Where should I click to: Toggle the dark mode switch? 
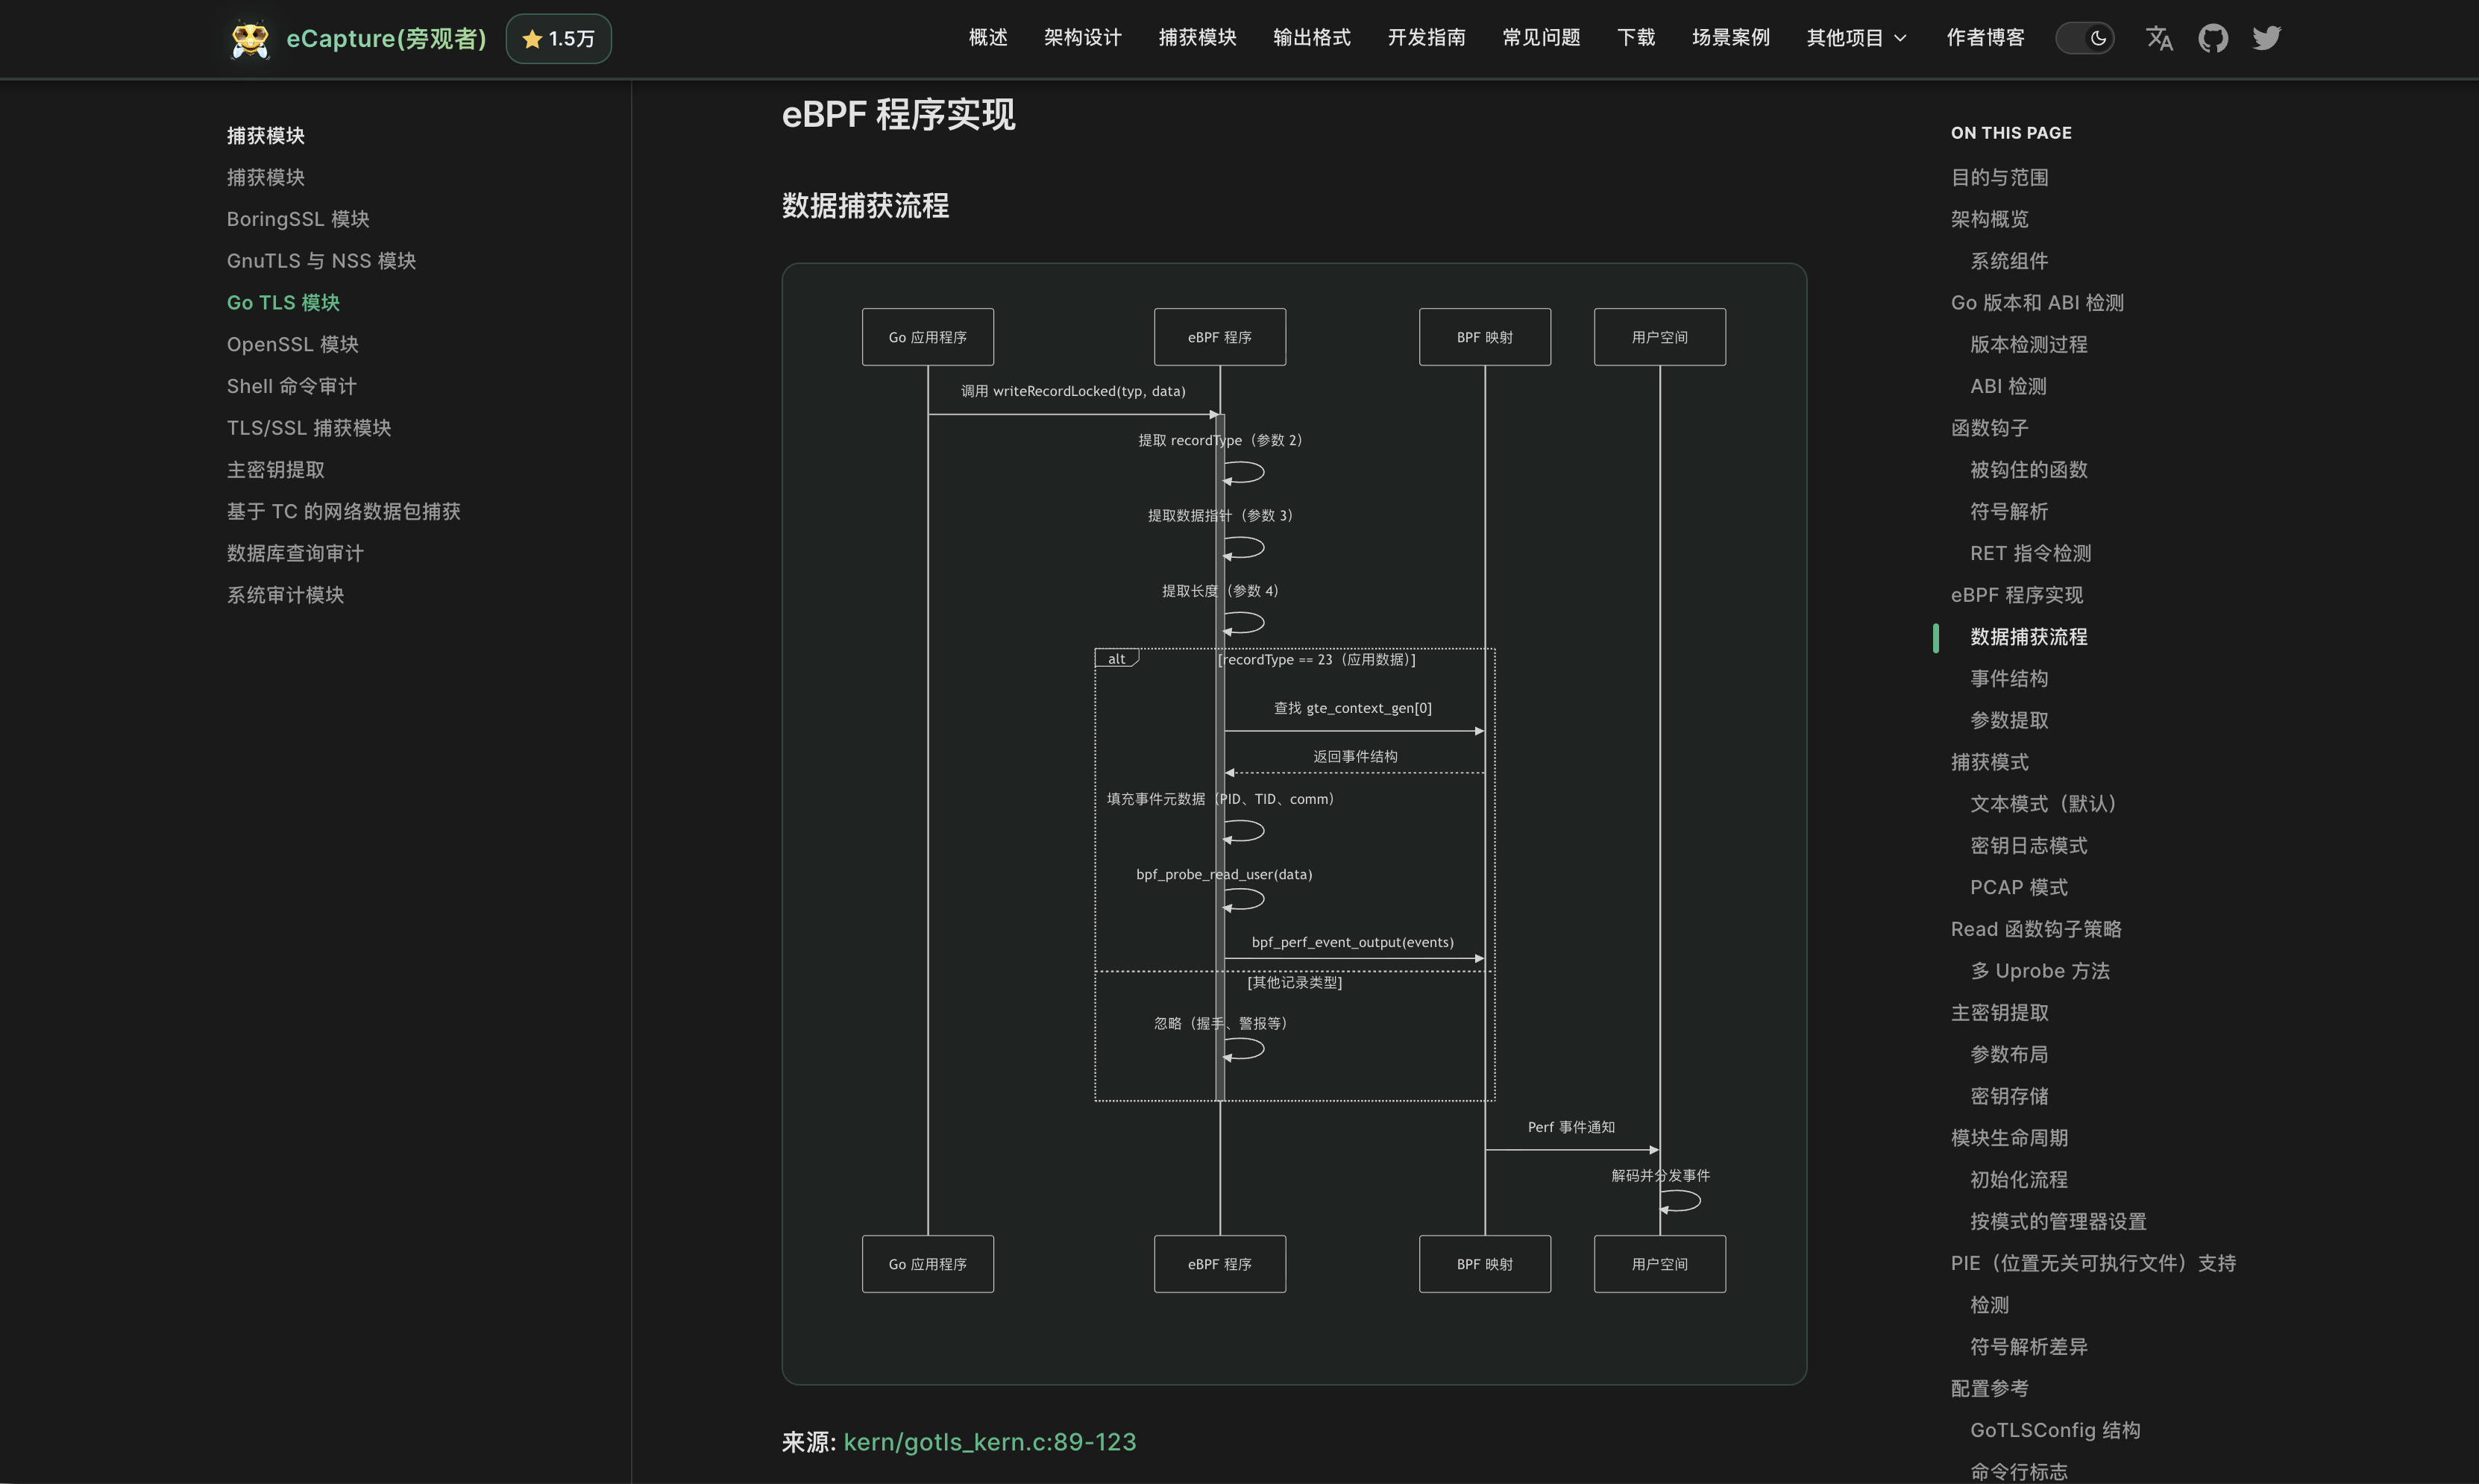coord(2085,38)
